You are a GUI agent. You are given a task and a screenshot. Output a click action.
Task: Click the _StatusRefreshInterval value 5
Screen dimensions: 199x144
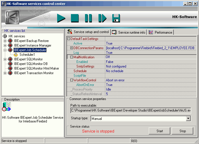(107, 94)
